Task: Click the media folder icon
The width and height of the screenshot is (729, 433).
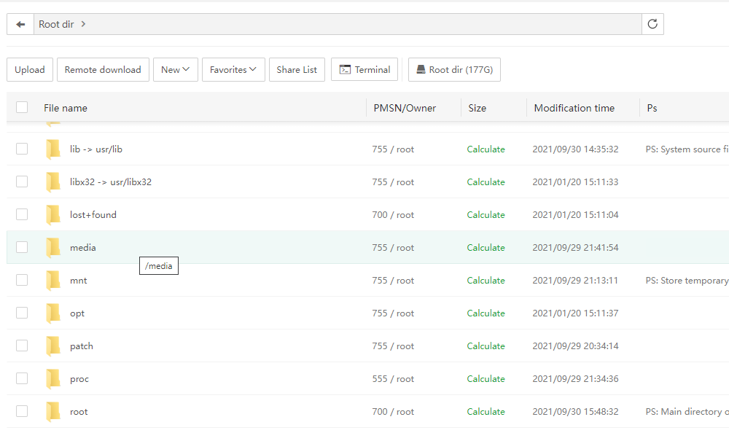Action: coord(53,247)
